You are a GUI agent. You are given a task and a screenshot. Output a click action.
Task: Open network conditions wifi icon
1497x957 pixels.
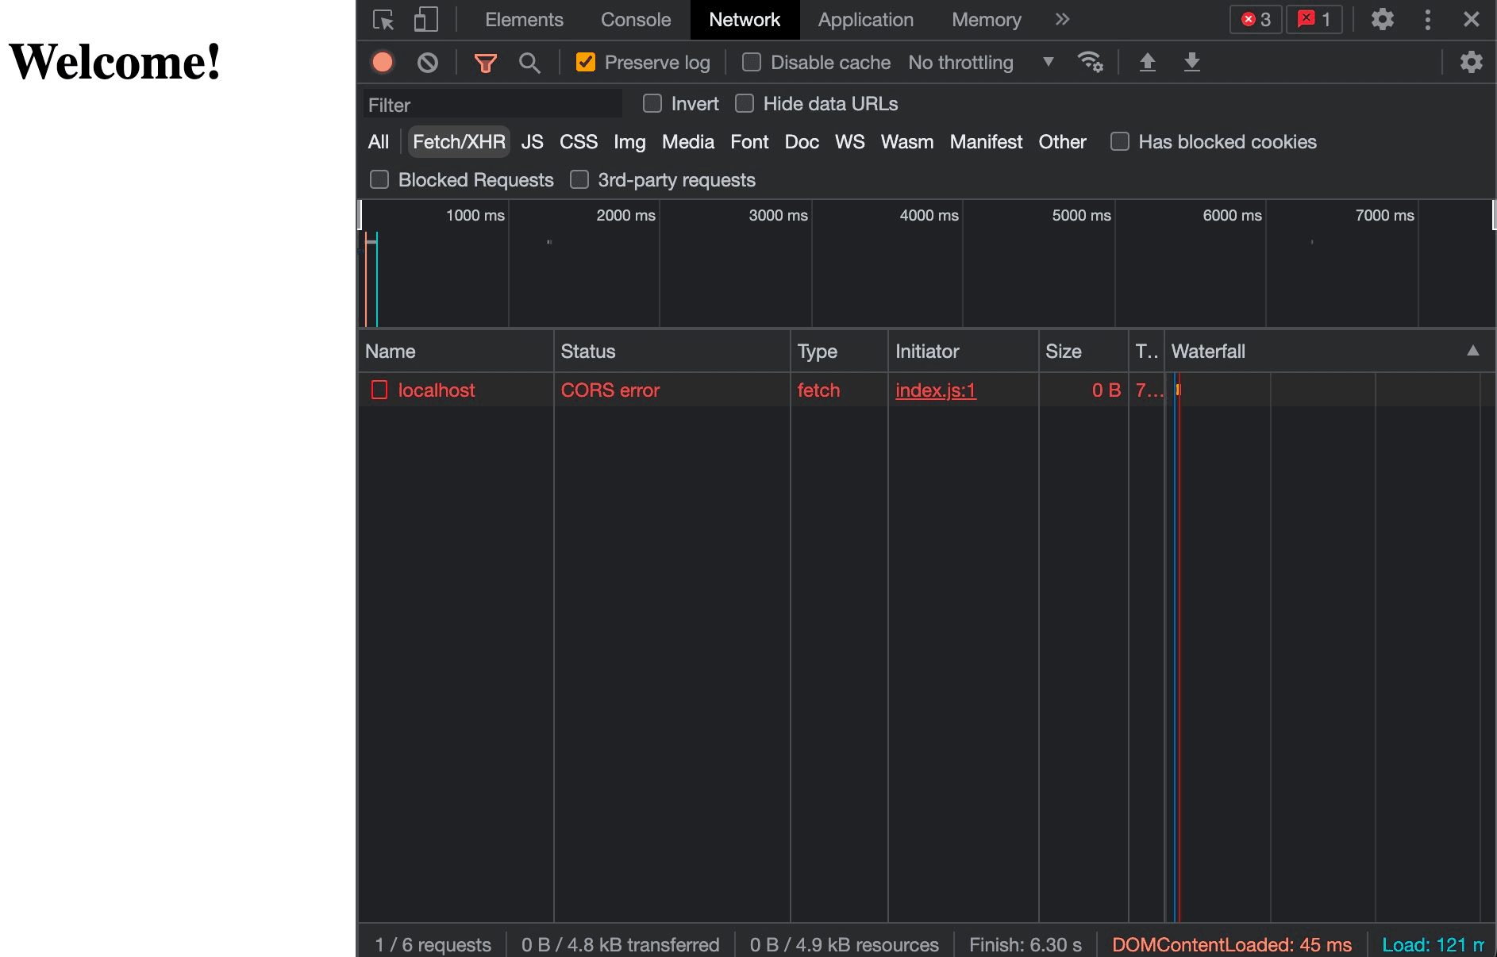click(1090, 62)
